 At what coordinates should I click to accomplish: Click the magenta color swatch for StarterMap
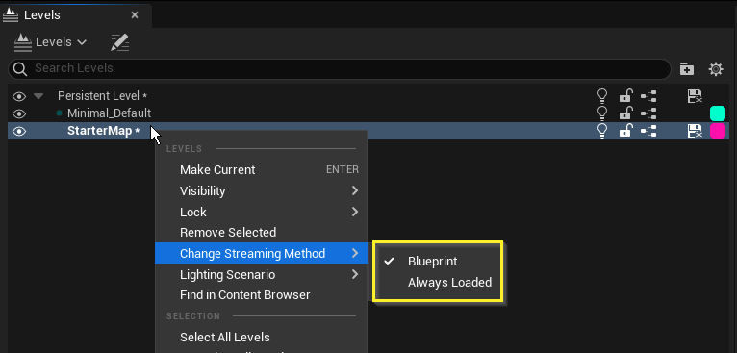[717, 131]
